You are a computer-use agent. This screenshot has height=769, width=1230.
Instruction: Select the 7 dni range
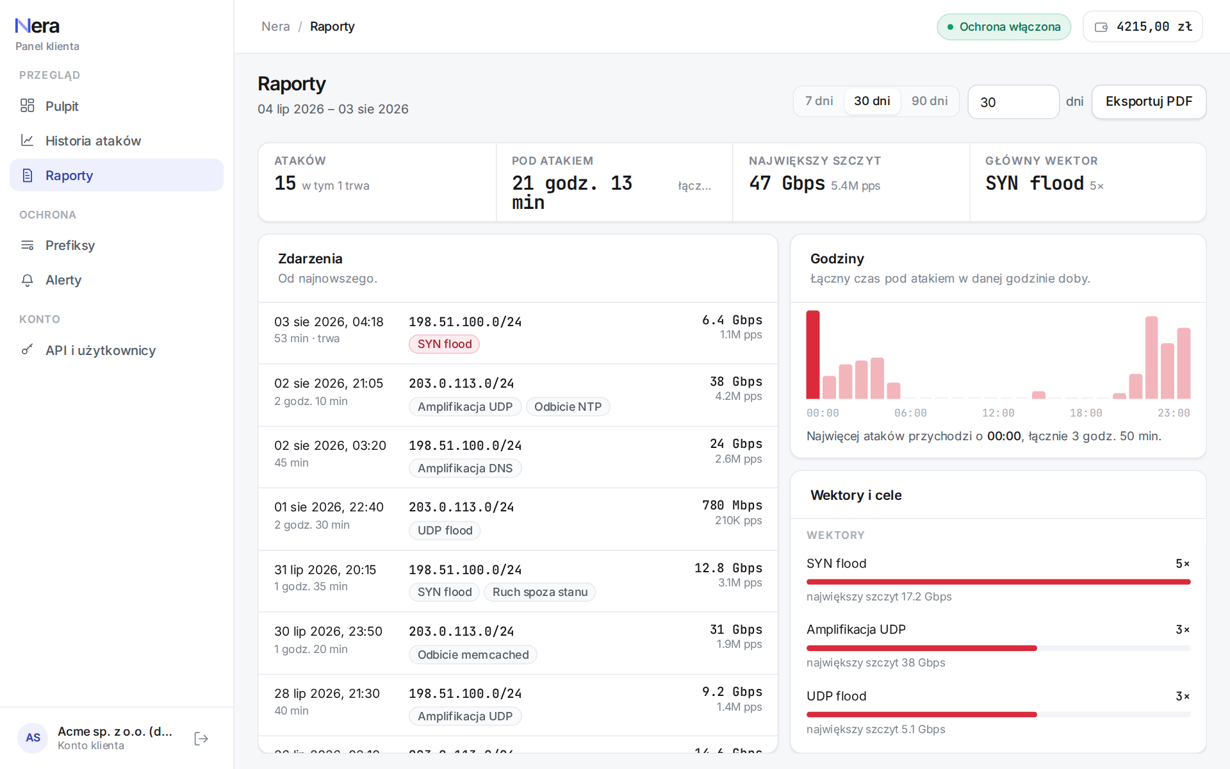coord(819,101)
